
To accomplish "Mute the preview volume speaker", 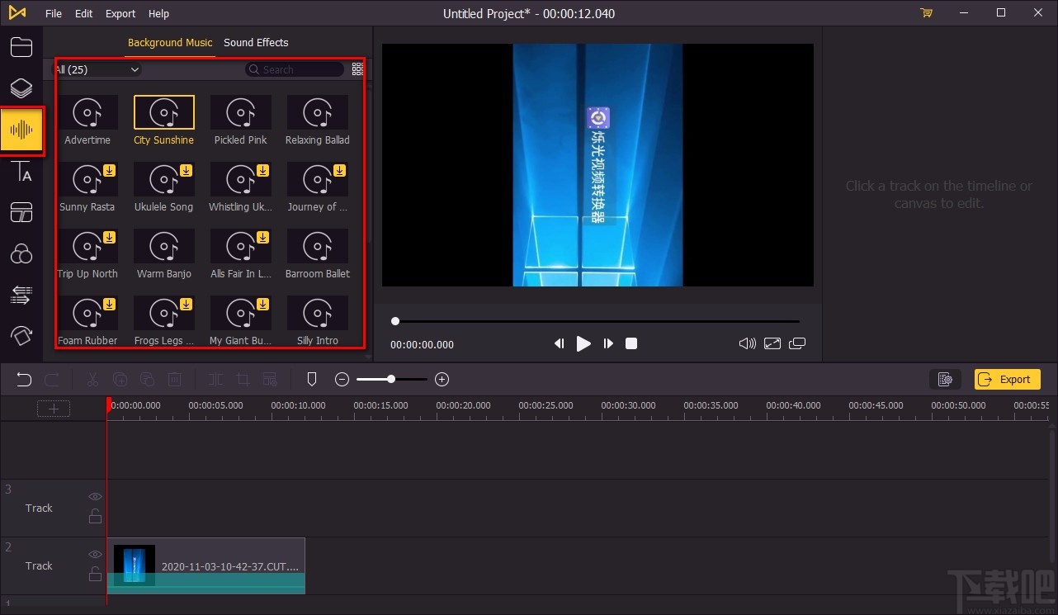I will 747,343.
